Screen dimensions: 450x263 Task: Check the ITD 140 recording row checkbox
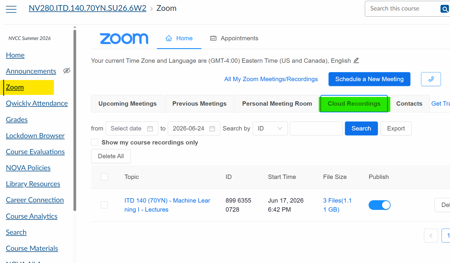pyautogui.click(x=104, y=205)
